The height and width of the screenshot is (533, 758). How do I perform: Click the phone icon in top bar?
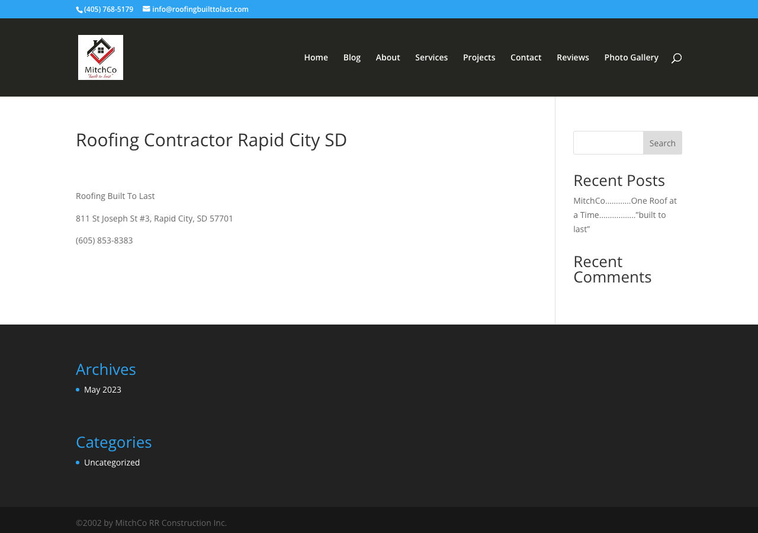pyautogui.click(x=79, y=9)
